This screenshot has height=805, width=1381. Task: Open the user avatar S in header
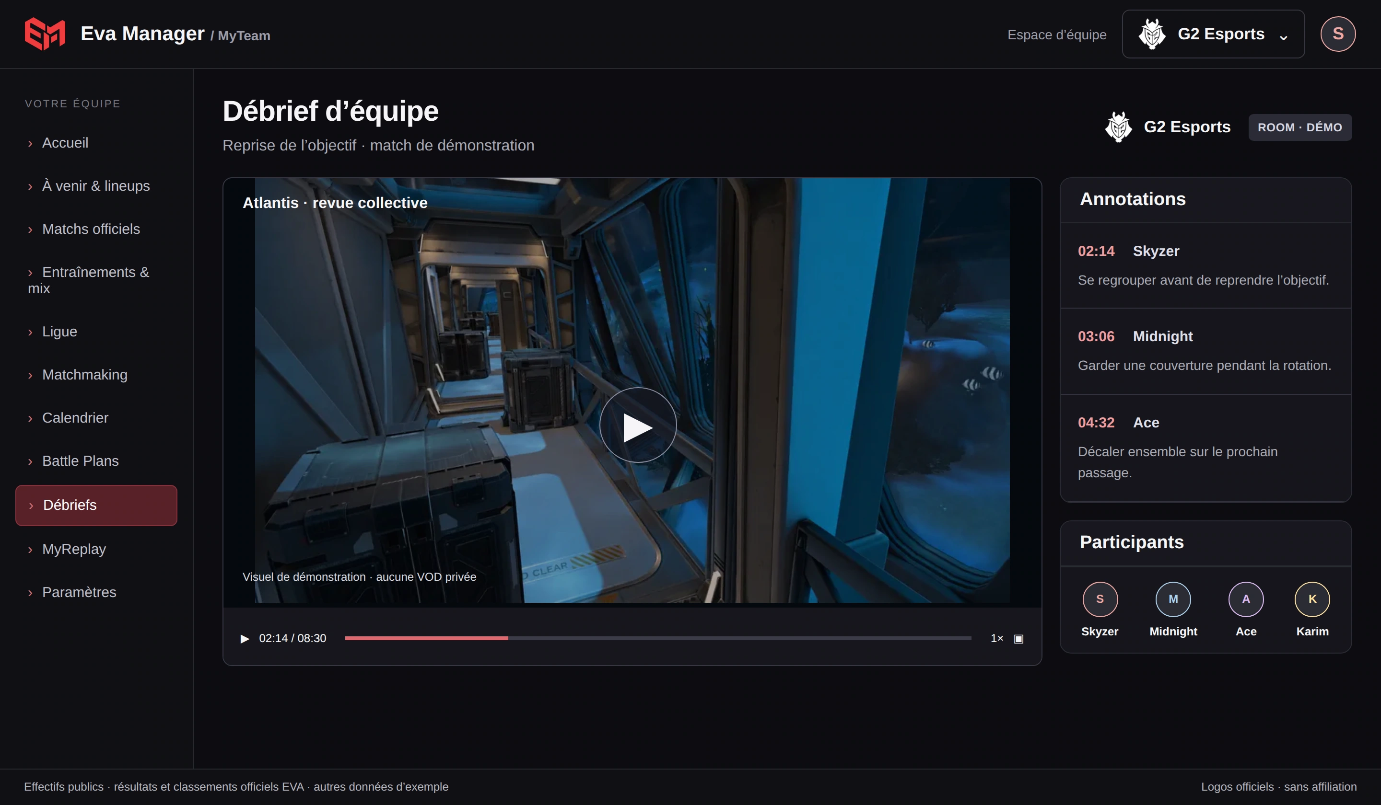[1338, 34]
